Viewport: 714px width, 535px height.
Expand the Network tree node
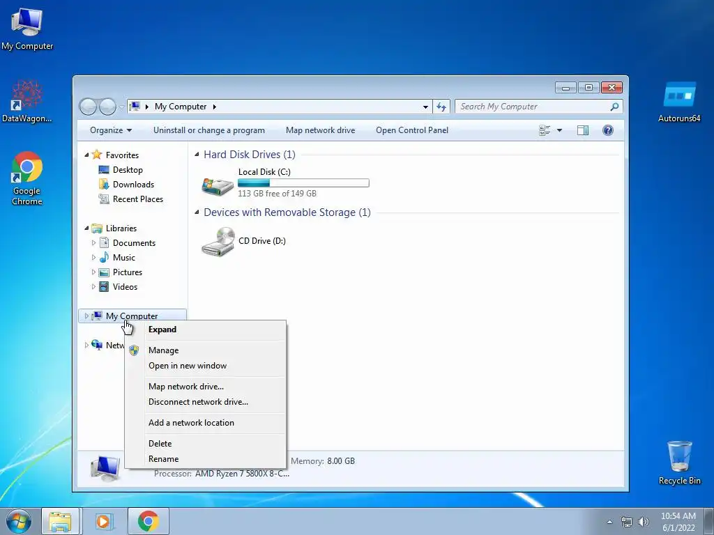tap(86, 346)
